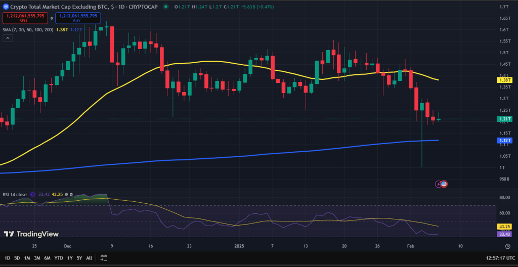This screenshot has height=267, width=518.
Task: Click the yellow 43.25 RSI axis label
Action: tap(504, 227)
